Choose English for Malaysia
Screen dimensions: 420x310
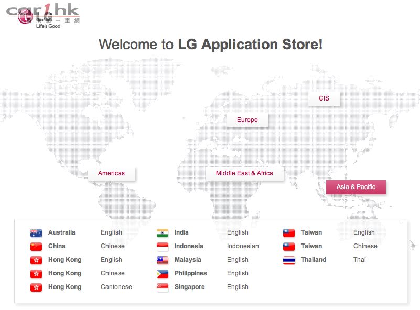click(238, 260)
